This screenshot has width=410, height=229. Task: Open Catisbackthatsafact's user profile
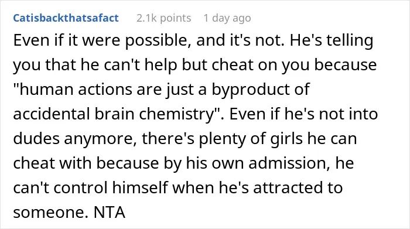point(66,18)
